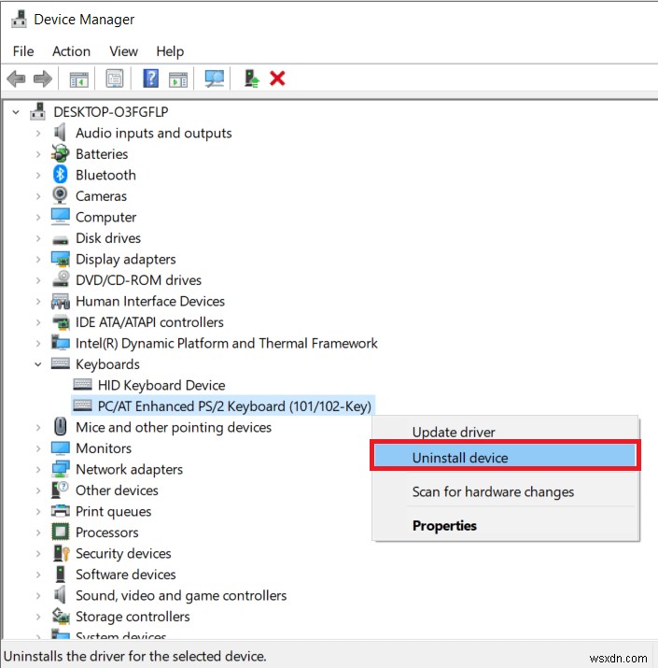Click the Display adapters icon
658x668 pixels.
click(60, 259)
